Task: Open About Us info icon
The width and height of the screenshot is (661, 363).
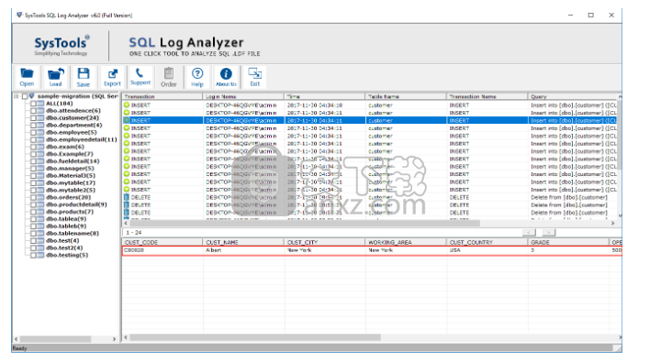Action: point(226,77)
